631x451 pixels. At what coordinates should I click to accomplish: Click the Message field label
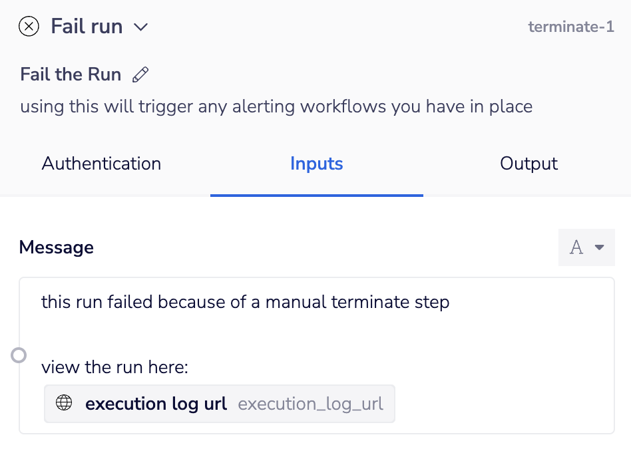pyautogui.click(x=57, y=247)
